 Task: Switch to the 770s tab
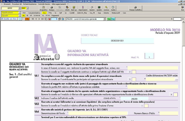[x=50, y=13]
